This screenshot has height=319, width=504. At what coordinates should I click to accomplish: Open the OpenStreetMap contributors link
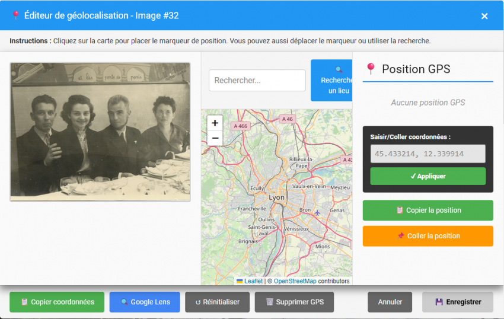point(295,281)
